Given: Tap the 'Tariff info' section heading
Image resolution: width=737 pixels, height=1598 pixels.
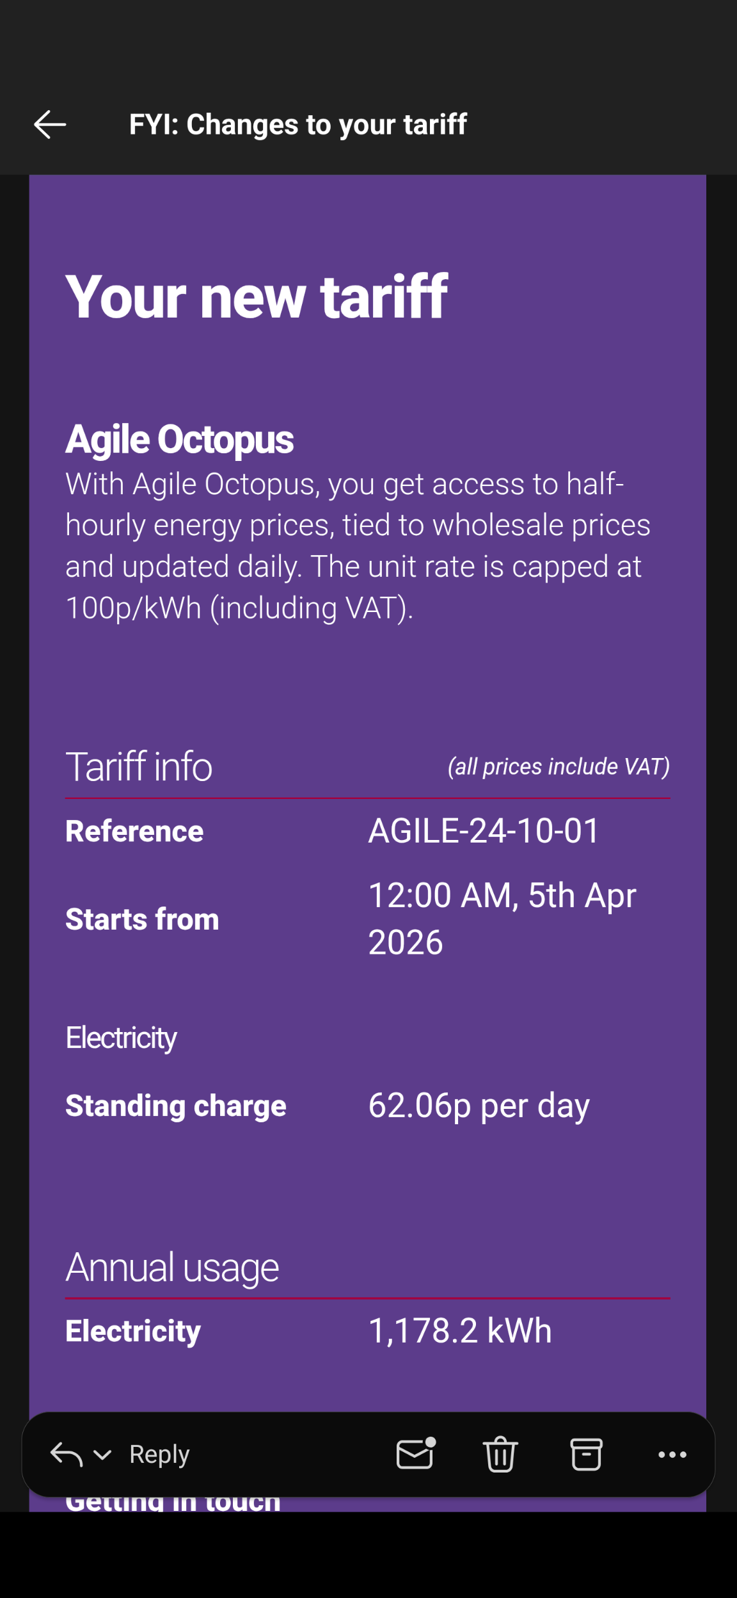Looking at the screenshot, I should pyautogui.click(x=139, y=766).
